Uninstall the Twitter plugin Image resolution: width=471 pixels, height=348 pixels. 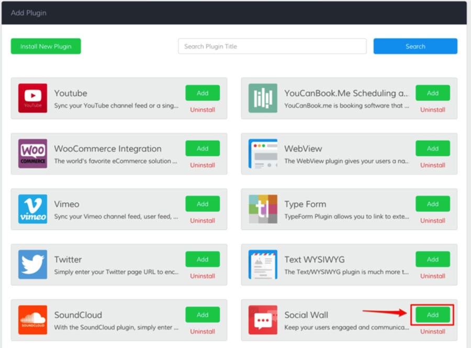[x=203, y=276]
